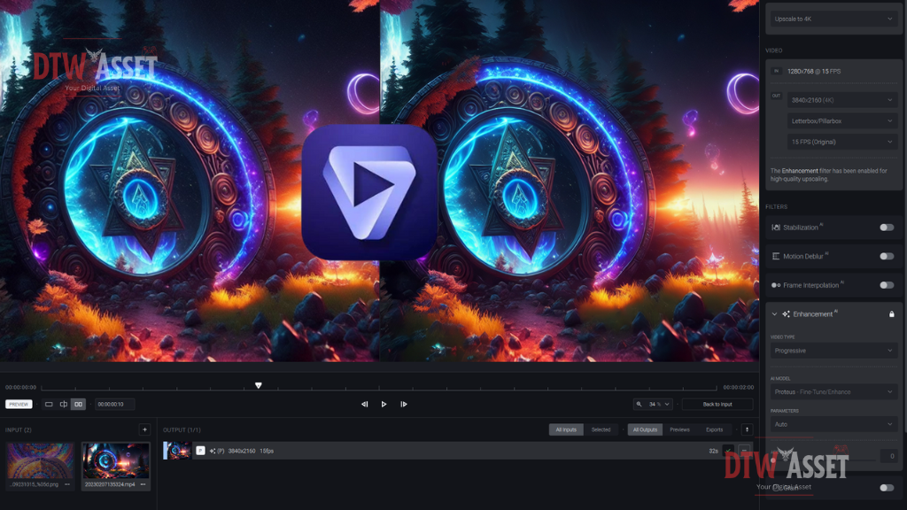Open the 15 FPS (Original) dropdown
This screenshot has height=510, width=907.
(x=841, y=142)
